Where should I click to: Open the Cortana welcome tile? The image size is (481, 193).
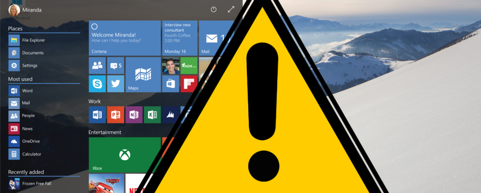tap(124, 38)
